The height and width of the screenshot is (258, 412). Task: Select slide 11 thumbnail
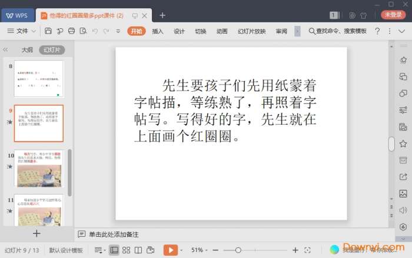pos(39,210)
